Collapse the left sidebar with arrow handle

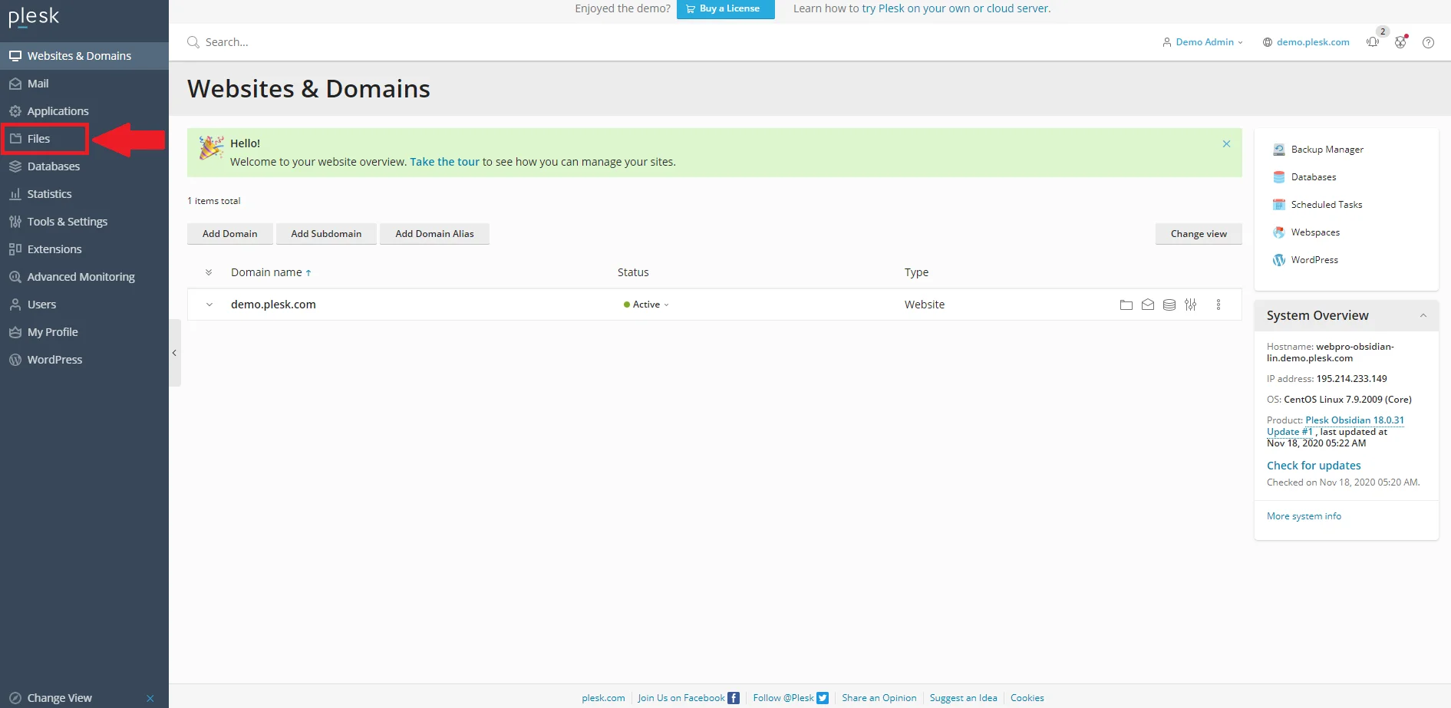click(x=174, y=353)
